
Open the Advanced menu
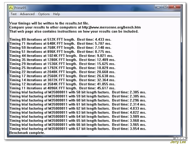(27, 14)
